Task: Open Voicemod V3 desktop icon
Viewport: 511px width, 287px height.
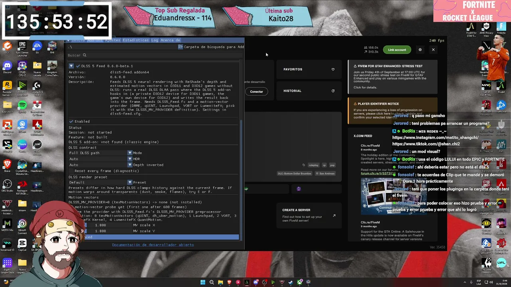Action: [x=7, y=245]
